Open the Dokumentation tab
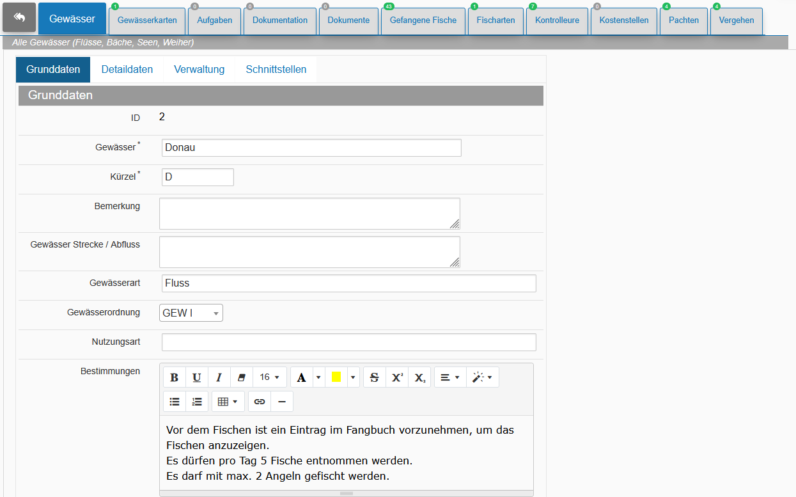Image resolution: width=796 pixels, height=497 pixels. point(280,20)
